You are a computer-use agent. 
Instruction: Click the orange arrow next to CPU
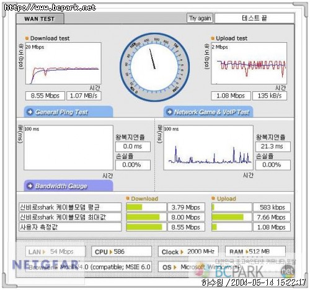(x=111, y=252)
